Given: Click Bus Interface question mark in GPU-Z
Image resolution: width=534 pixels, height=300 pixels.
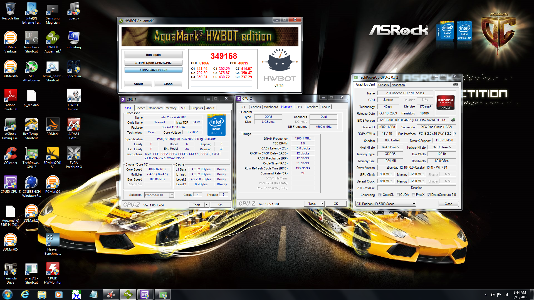Looking at the screenshot, I should tap(455, 134).
